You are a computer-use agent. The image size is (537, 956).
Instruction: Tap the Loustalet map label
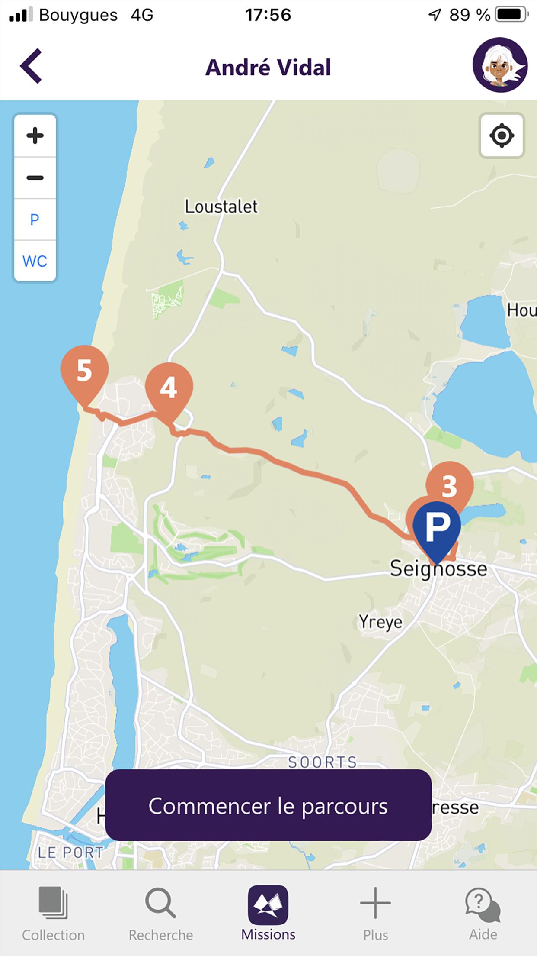coord(221,207)
